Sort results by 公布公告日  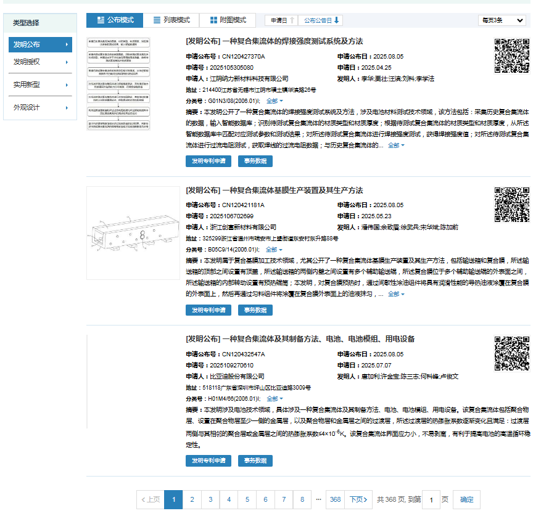(321, 20)
